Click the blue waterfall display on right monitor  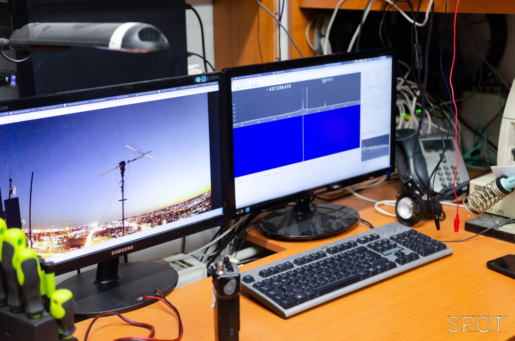297,141
